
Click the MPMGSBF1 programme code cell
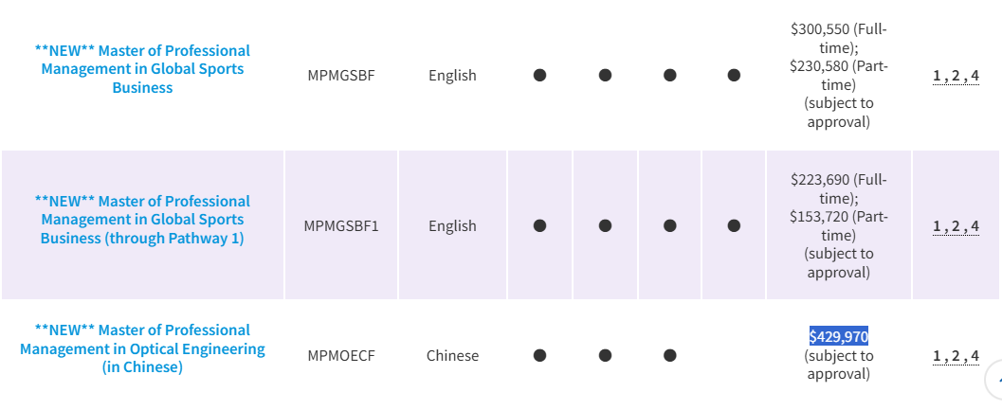[341, 226]
